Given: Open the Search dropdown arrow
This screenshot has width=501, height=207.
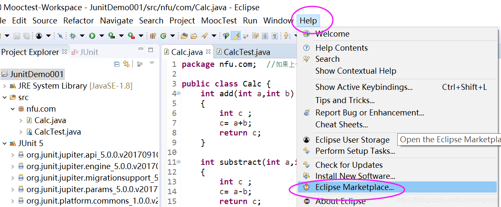Looking at the screenshot, I should [x=214, y=36].
